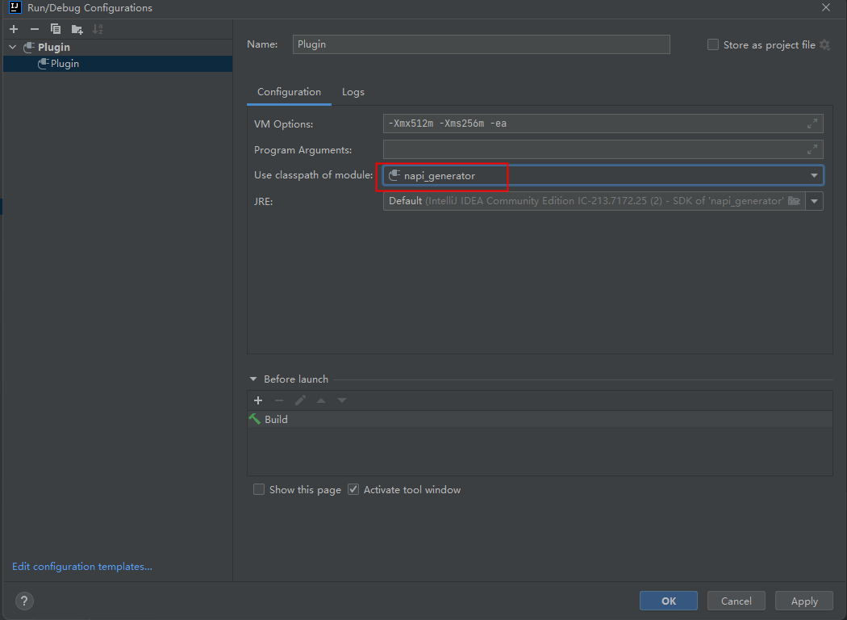The image size is (847, 620).
Task: Enable Store as project file checkbox
Action: [x=713, y=45]
